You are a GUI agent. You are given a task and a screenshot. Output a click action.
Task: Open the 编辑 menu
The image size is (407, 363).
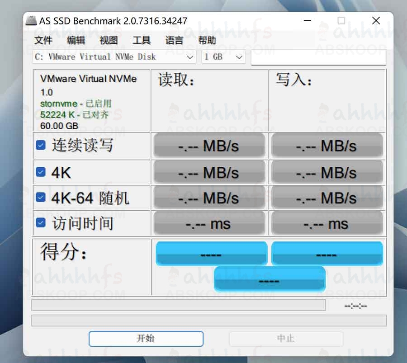(x=76, y=41)
